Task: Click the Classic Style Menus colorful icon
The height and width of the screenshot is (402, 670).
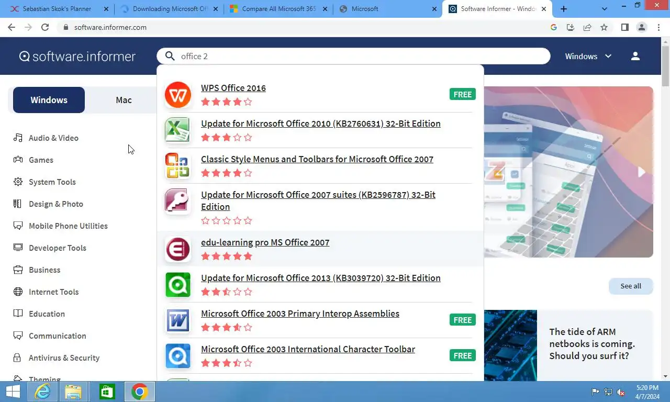Action: [178, 166]
